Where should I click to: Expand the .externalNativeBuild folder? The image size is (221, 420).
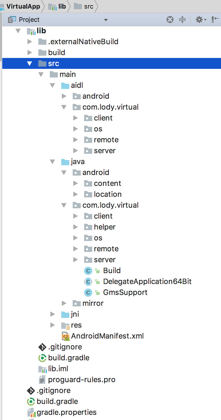pyautogui.click(x=29, y=42)
